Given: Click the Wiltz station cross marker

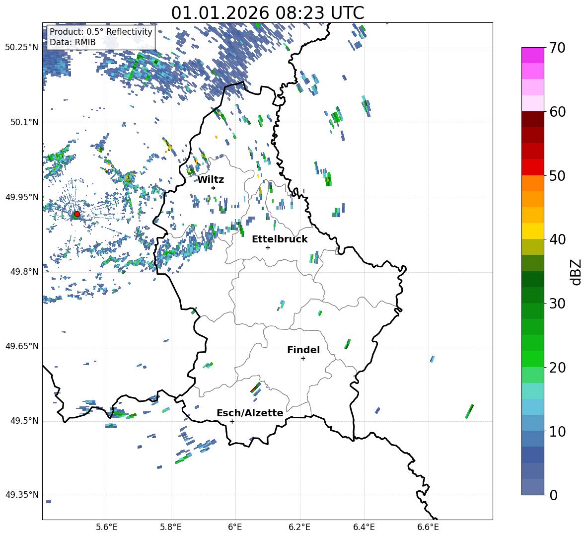Looking at the screenshot, I should 214,188.
